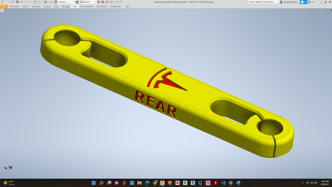Switch to the Inspect tab
The height and width of the screenshot is (187, 332).
[x=47, y=6]
